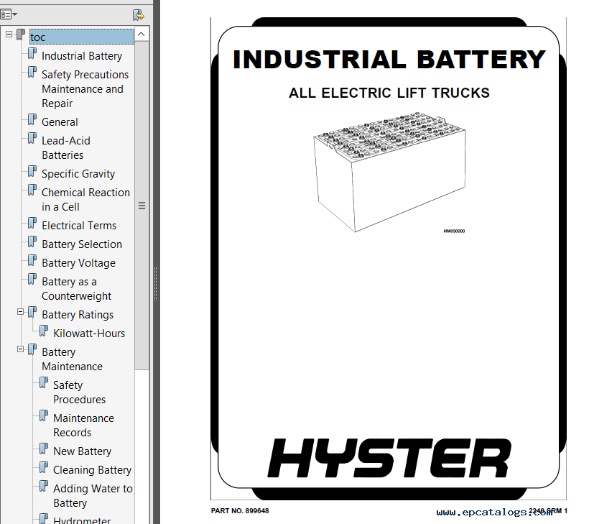Image resolution: width=589 pixels, height=524 pixels.
Task: Click bookmark icon beside Lead-Acid Batteries
Action: 32,138
